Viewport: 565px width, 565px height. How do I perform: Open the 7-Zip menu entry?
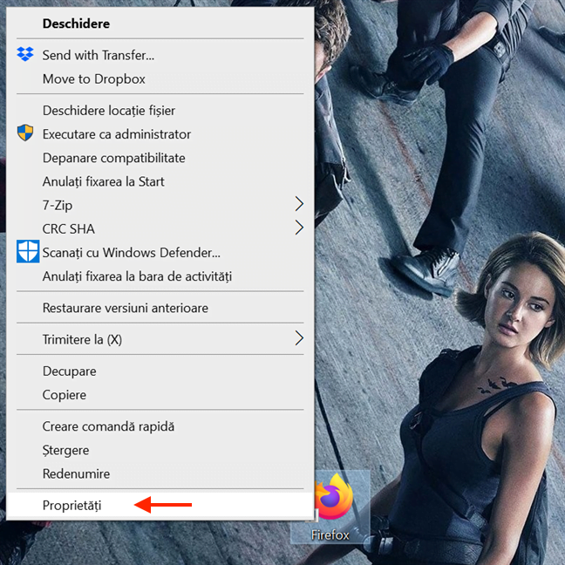coord(160,205)
